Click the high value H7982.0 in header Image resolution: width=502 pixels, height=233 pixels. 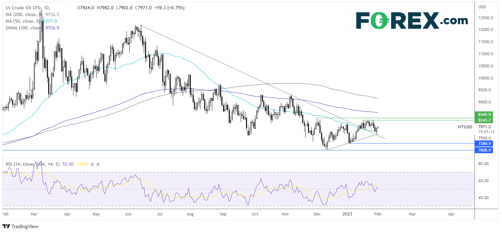[105, 8]
